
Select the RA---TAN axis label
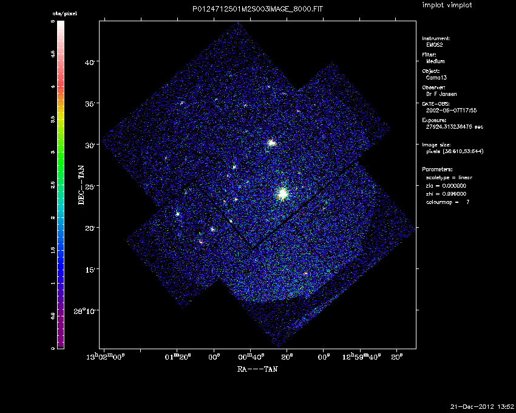[x=257, y=369]
